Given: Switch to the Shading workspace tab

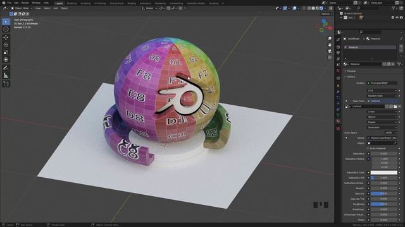Looking at the screenshot, I should coord(132,3).
